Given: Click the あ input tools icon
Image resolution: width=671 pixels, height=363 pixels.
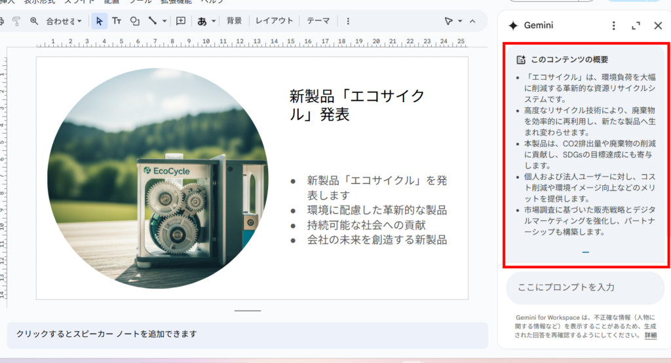Looking at the screenshot, I should pyautogui.click(x=202, y=21).
